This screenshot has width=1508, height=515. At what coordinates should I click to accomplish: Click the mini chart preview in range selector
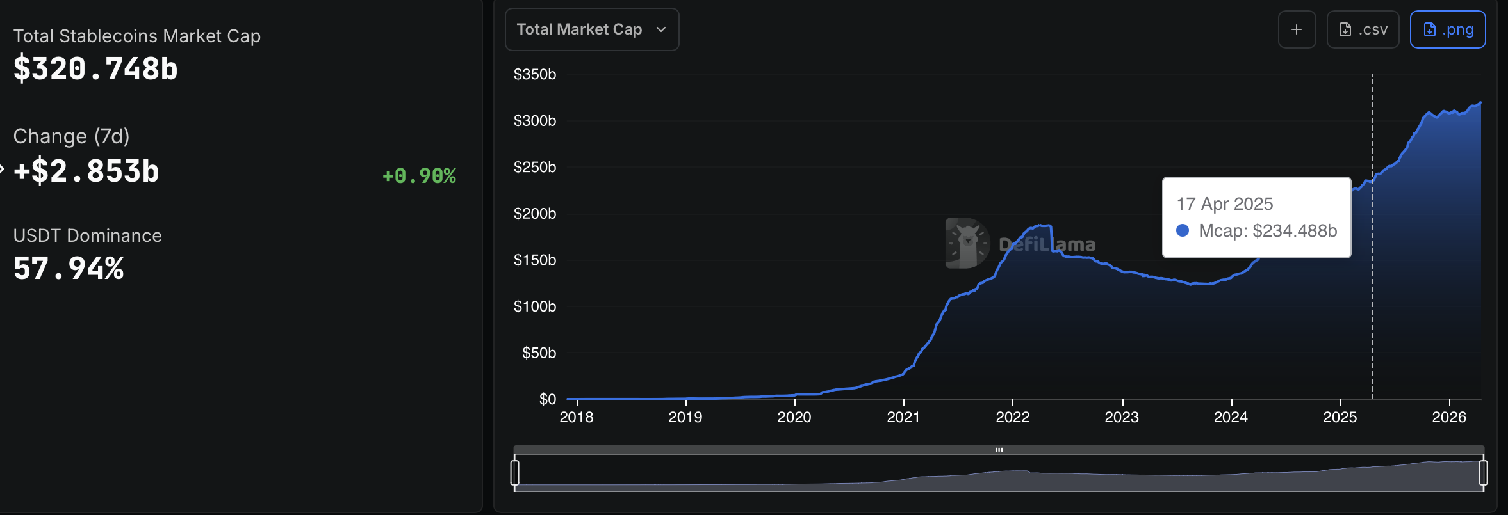tap(999, 475)
